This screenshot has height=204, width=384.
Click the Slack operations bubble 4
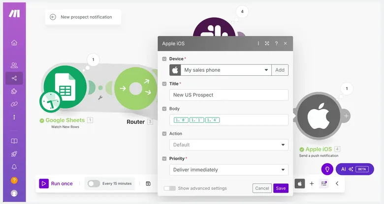tap(242, 11)
